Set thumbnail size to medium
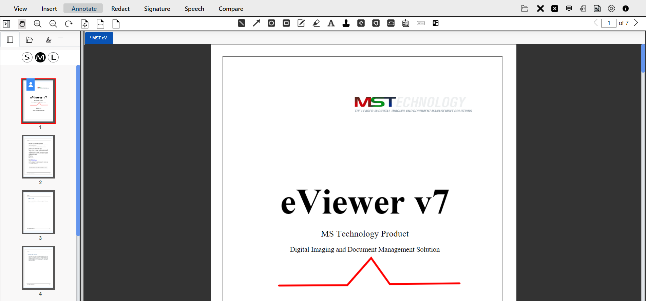This screenshot has width=646, height=301. [x=40, y=57]
